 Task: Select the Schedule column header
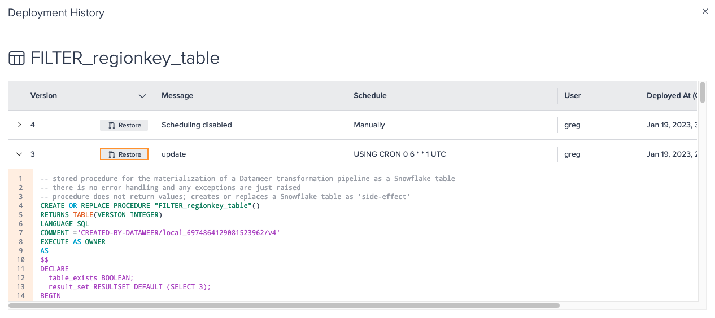(x=370, y=95)
